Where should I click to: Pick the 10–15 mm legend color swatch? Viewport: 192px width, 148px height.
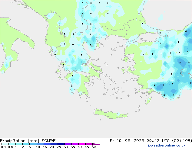[x=40, y=144]
